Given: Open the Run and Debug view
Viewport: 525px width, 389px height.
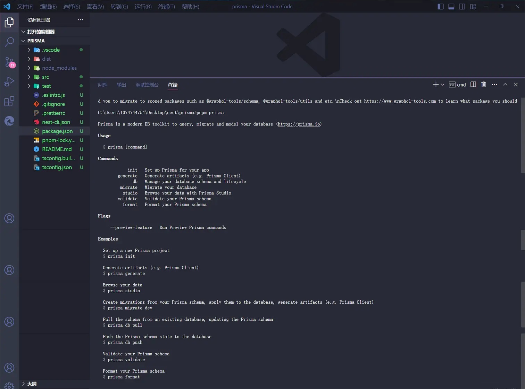Looking at the screenshot, I should (x=9, y=82).
